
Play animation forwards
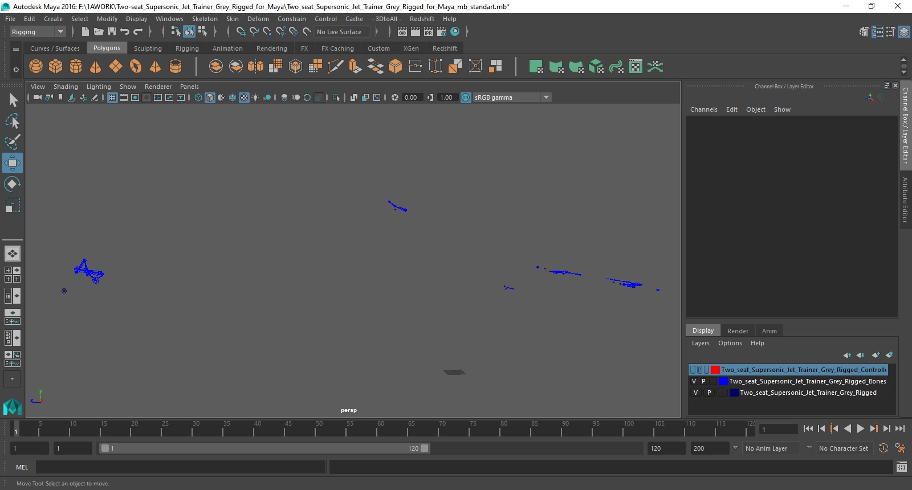[861, 428]
